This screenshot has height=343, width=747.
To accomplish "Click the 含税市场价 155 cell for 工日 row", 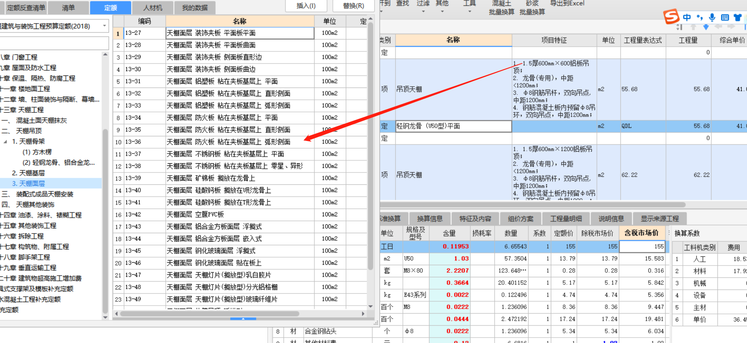I will pos(642,246).
